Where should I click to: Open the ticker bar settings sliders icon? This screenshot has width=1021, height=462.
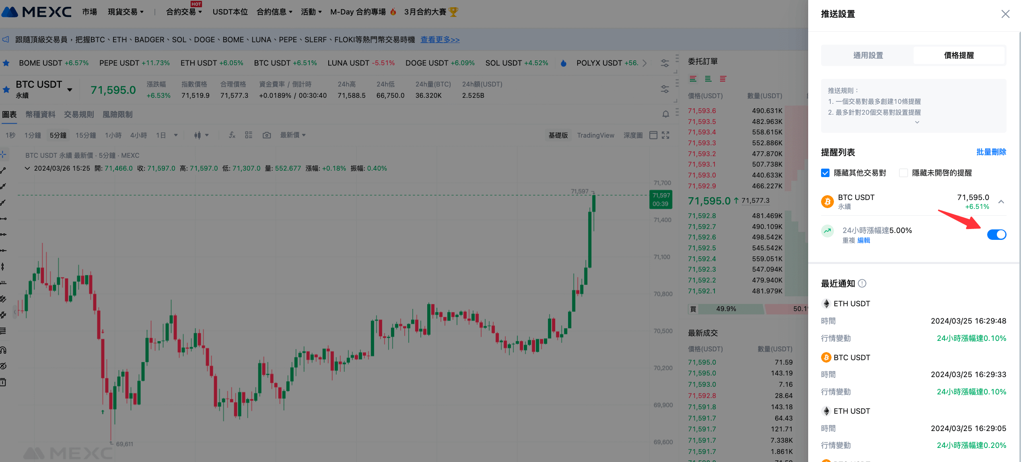pyautogui.click(x=665, y=63)
